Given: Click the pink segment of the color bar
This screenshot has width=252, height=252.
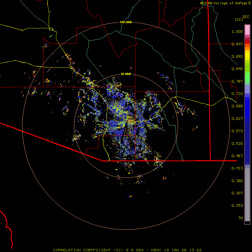Looking at the screenshot, I should click(x=247, y=30).
